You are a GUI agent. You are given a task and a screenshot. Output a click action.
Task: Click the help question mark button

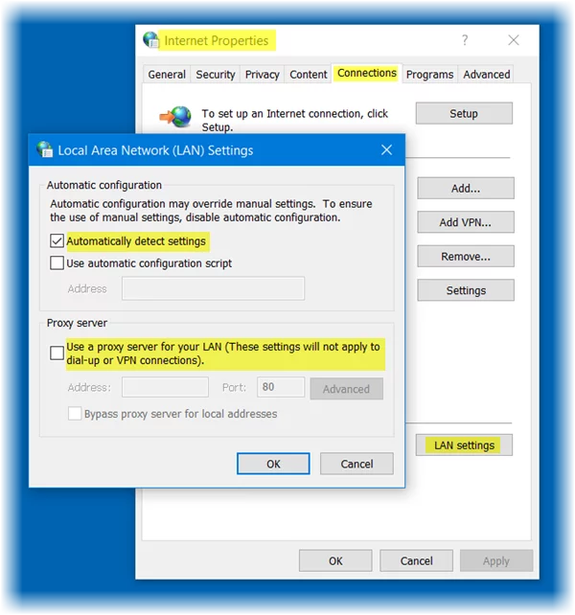click(466, 40)
